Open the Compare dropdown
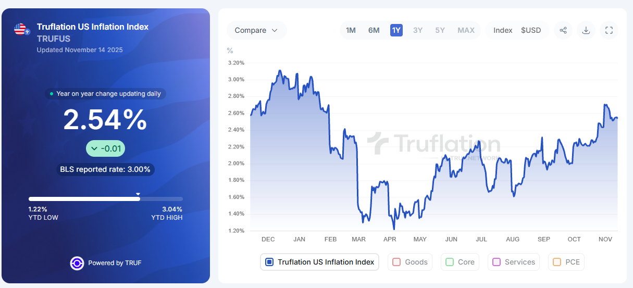The image size is (633, 288). [256, 30]
